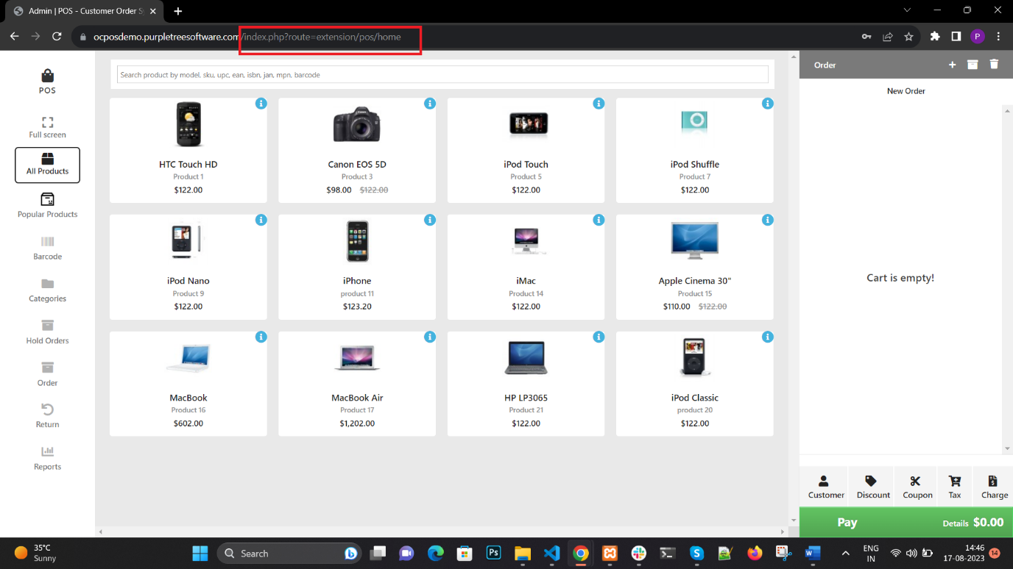
Task: Show info for iPod Nano
Action: point(261,220)
